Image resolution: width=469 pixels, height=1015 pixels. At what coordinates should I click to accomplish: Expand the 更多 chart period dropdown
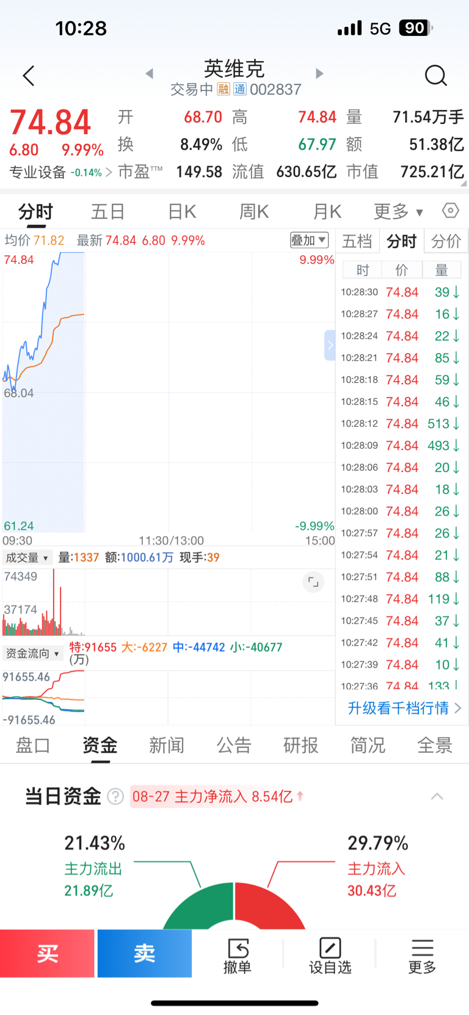[x=398, y=211]
